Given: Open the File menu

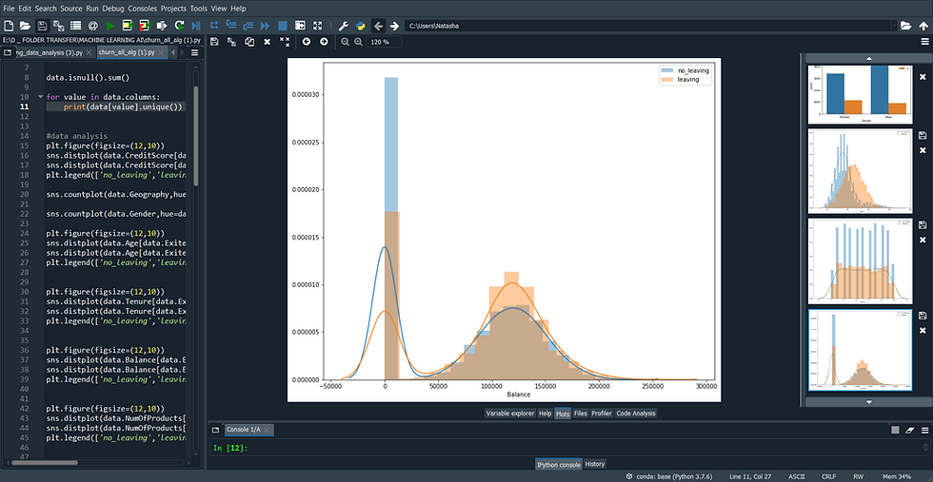Looking at the screenshot, I should pyautogui.click(x=9, y=9).
